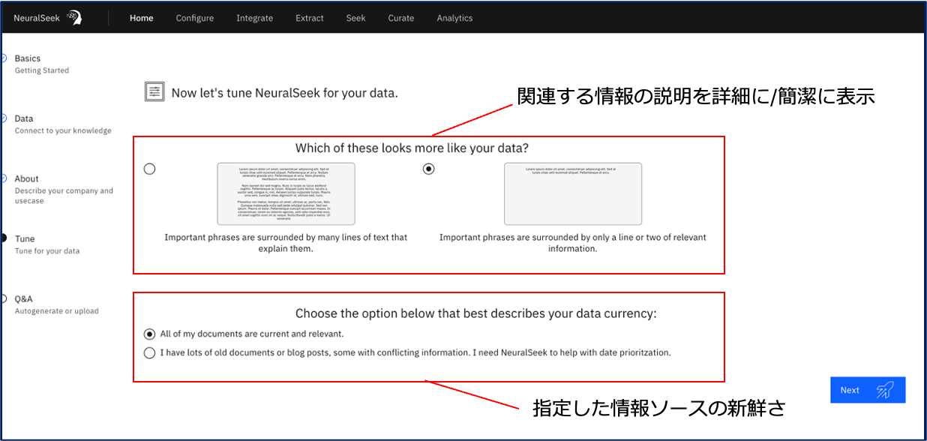Open the Seek tab

coord(356,18)
